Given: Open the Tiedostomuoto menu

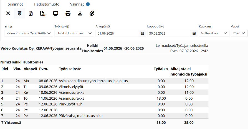Looking at the screenshot, I should [47, 4].
